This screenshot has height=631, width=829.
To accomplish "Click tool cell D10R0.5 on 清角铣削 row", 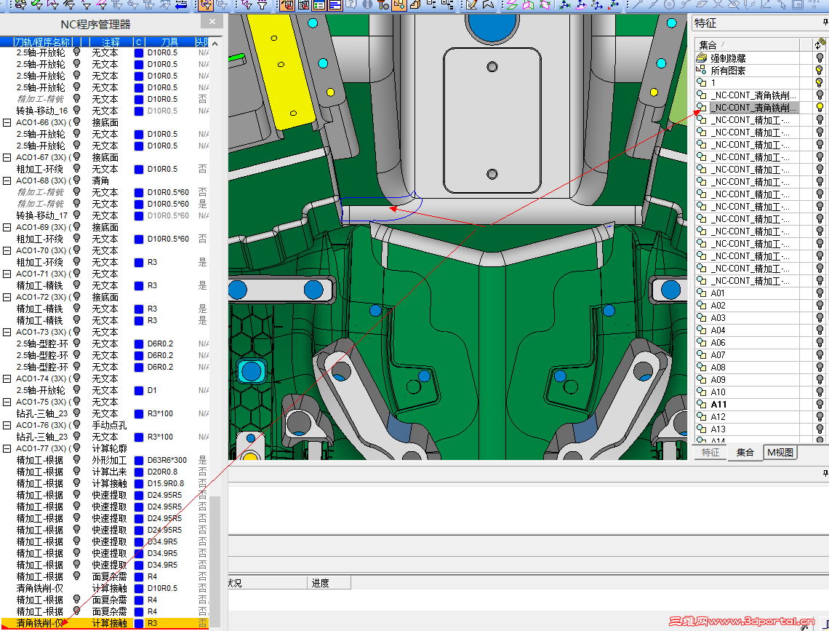I will (162, 588).
